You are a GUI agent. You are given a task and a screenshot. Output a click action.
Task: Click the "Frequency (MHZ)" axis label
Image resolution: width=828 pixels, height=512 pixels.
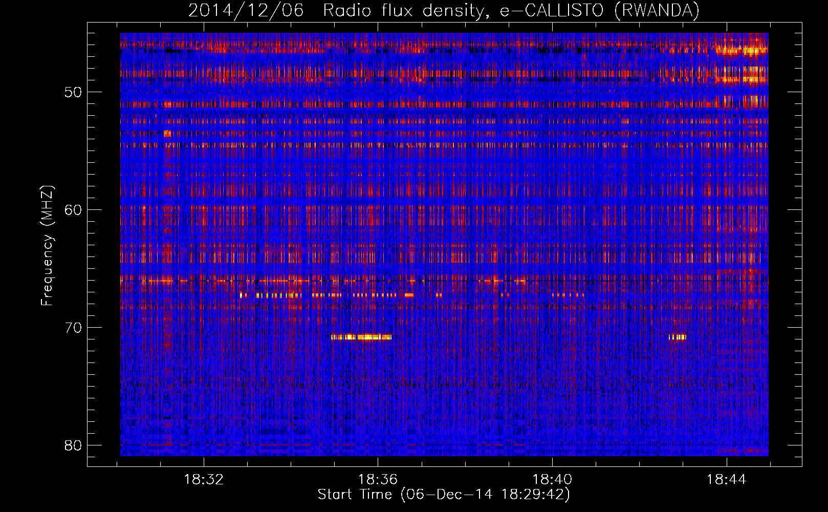coord(47,245)
